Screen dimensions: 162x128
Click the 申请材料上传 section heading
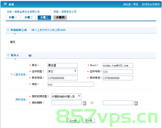coord(19,30)
